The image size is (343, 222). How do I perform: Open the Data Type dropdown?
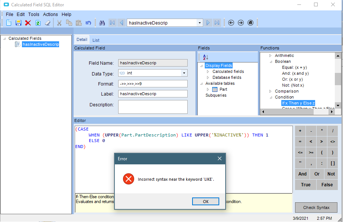[184, 73]
